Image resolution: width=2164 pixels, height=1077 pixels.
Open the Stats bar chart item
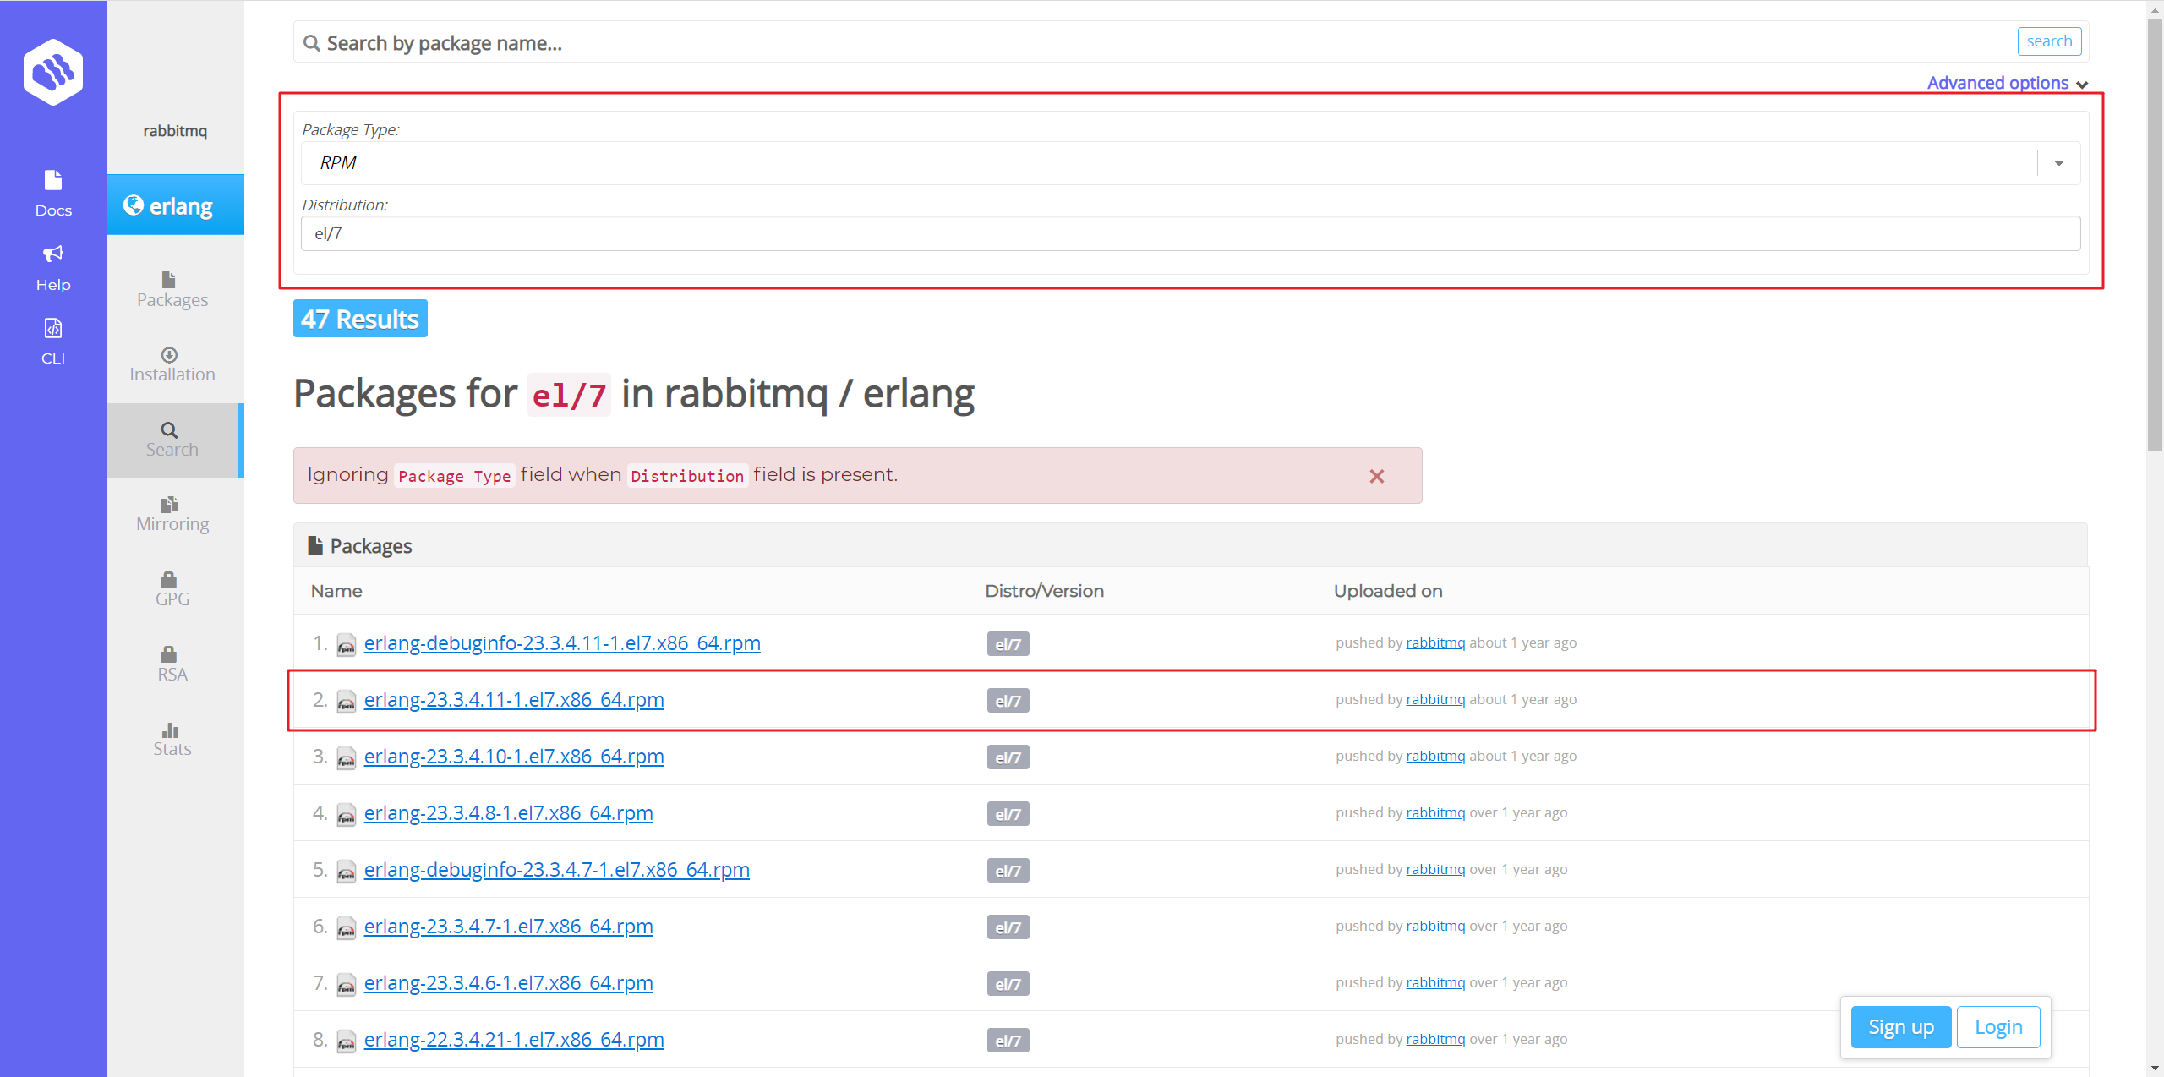(x=172, y=740)
